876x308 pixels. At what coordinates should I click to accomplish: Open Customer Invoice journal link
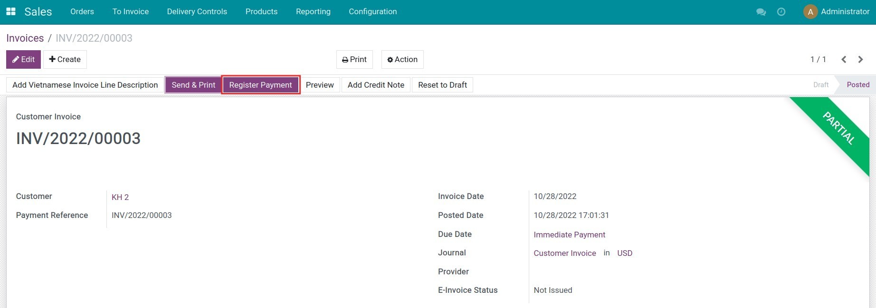point(565,253)
